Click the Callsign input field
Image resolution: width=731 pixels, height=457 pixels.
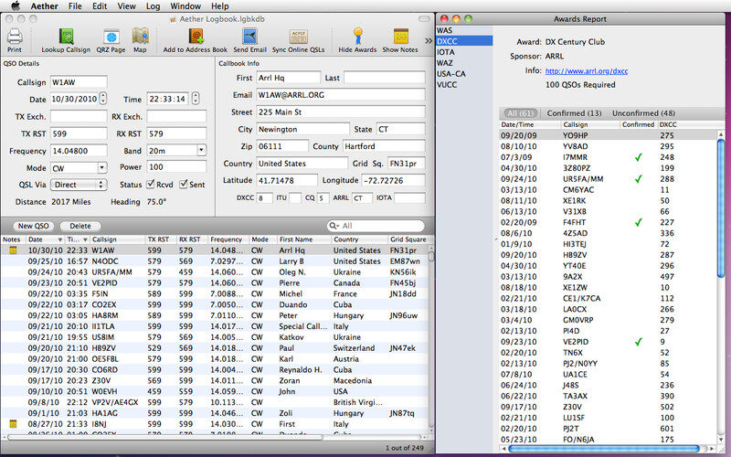[x=79, y=81]
